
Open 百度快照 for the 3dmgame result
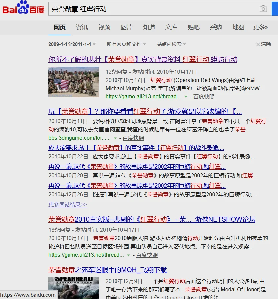click(133, 138)
